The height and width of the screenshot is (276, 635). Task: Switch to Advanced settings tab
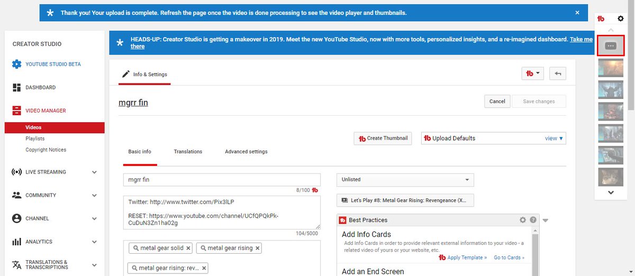coord(246,152)
